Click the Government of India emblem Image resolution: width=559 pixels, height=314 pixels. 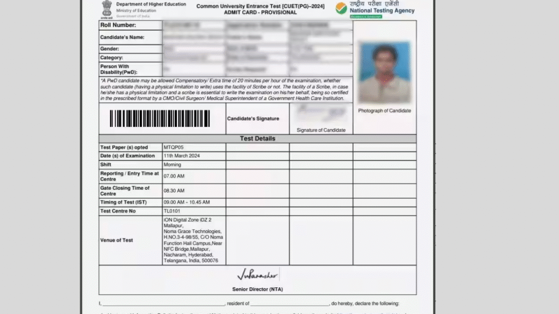point(106,9)
